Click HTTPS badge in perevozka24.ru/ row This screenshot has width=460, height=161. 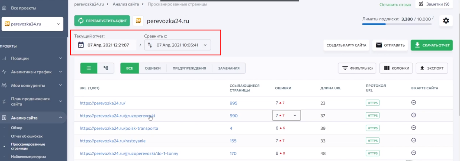pyautogui.click(x=372, y=103)
